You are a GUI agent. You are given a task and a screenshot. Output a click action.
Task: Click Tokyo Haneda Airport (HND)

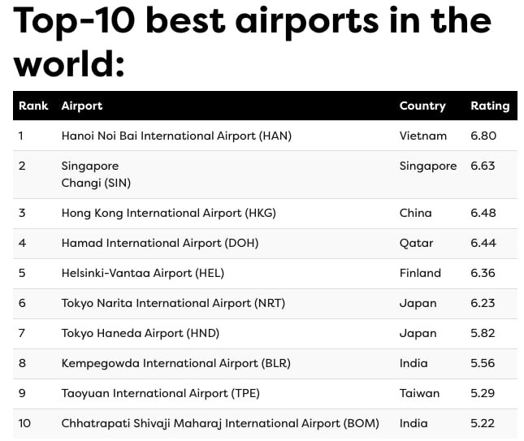point(141,333)
